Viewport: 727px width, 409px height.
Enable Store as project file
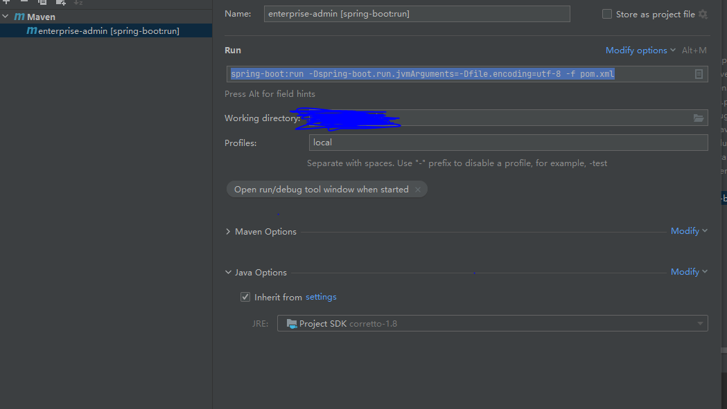pyautogui.click(x=606, y=14)
